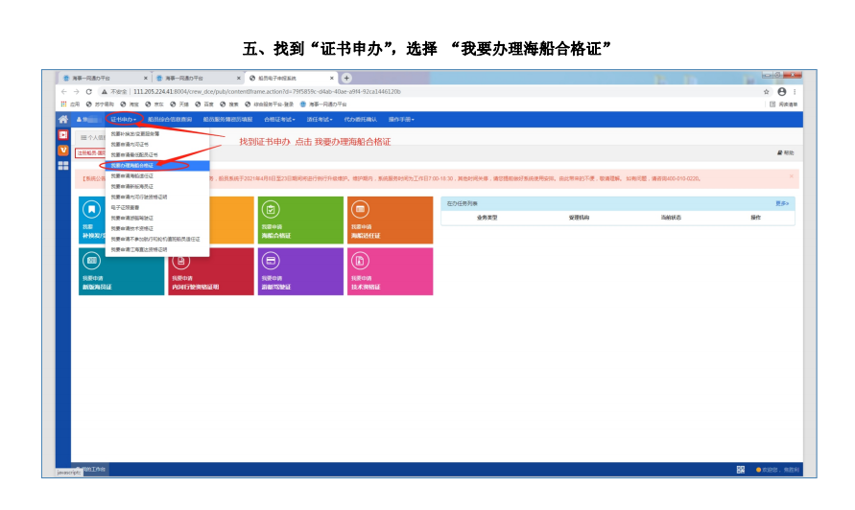
Task: Click the 帮助 help link
Action: tap(786, 153)
